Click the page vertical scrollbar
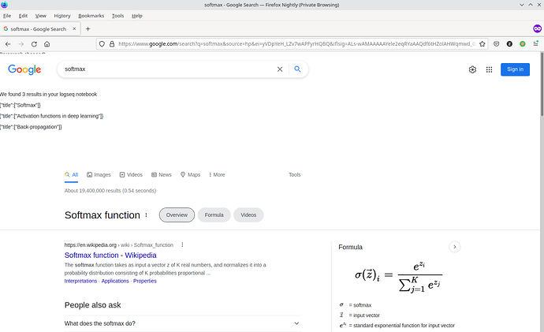This screenshot has height=332, width=544. click(542, 84)
